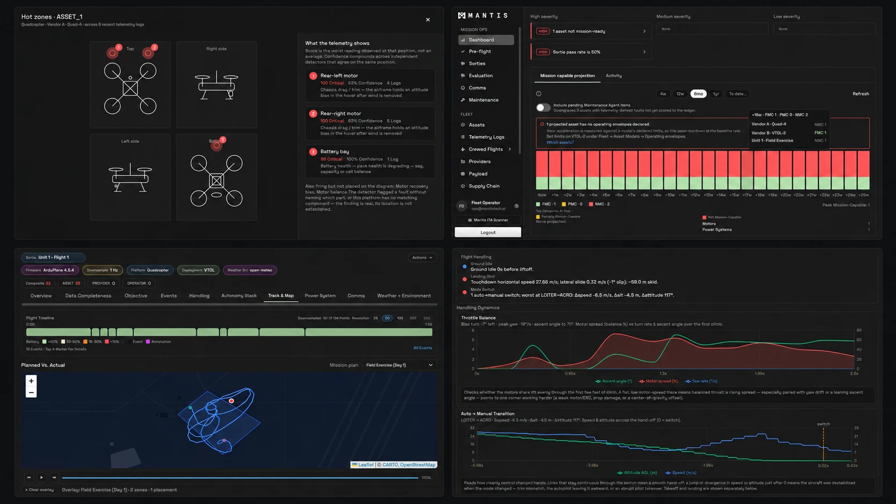896x504 pixels.
Task: Switch to the Activity tab
Action: click(x=614, y=76)
